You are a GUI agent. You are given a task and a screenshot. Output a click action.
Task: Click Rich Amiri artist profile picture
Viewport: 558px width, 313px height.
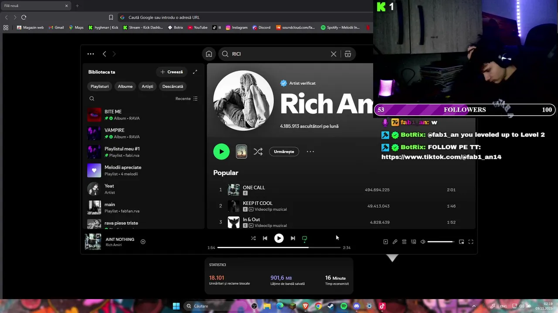click(243, 100)
